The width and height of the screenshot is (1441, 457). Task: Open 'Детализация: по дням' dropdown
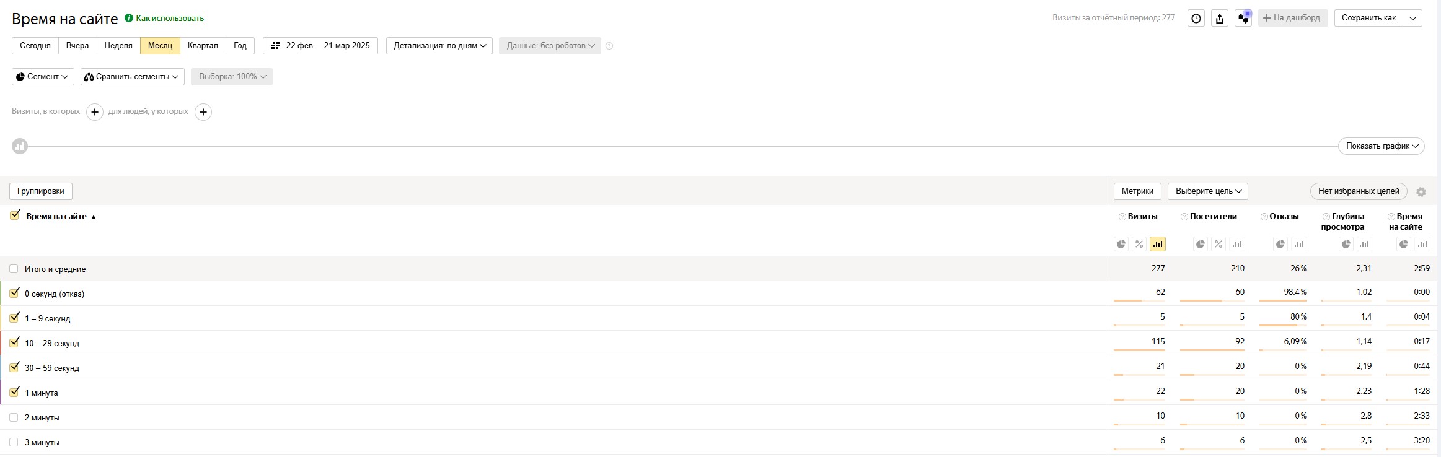439,46
